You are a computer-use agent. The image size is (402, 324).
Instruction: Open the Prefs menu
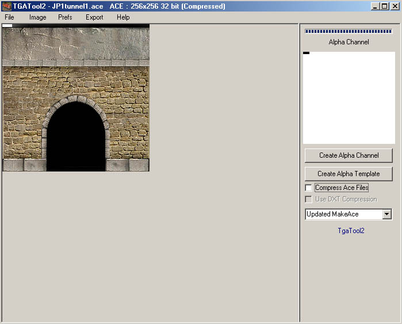click(x=65, y=17)
